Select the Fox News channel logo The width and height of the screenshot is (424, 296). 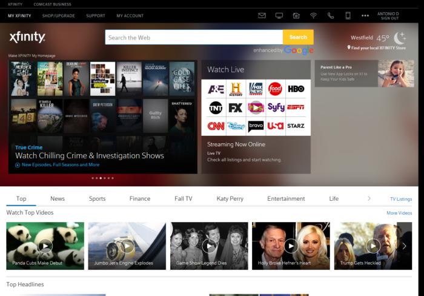click(x=256, y=89)
